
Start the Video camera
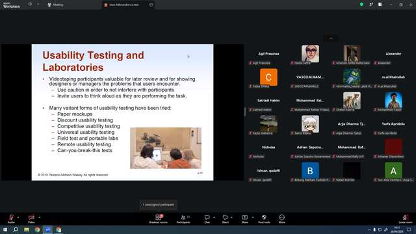point(31,219)
